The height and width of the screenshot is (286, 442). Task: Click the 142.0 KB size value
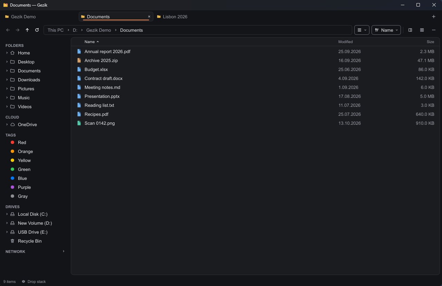pos(425,78)
